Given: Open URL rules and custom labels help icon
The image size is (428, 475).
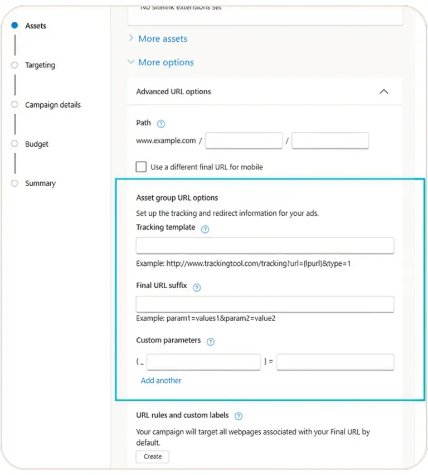Looking at the screenshot, I should [x=239, y=416].
